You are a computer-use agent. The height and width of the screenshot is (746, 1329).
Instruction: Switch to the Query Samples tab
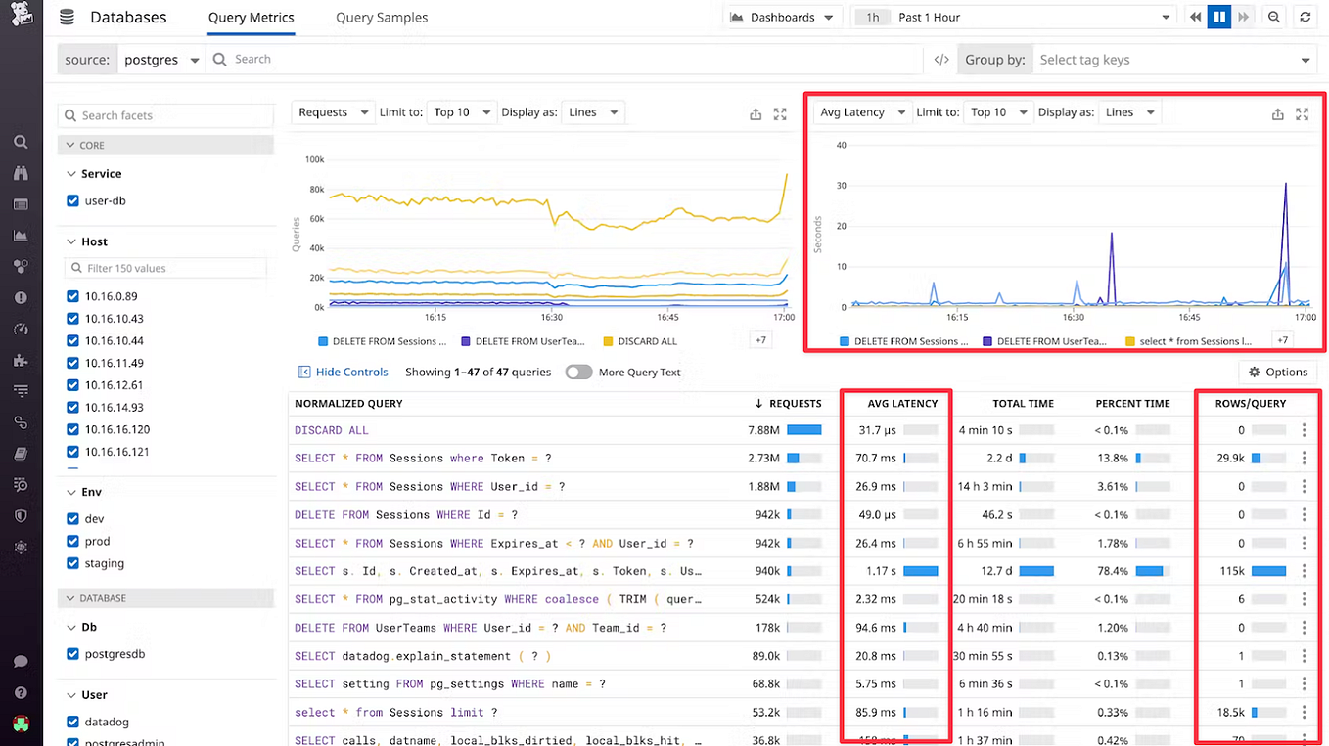coord(382,18)
